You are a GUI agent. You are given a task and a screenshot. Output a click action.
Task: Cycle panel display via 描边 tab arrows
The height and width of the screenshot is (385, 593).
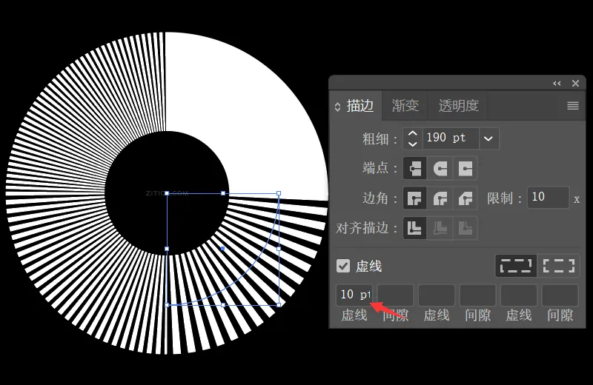tap(338, 107)
